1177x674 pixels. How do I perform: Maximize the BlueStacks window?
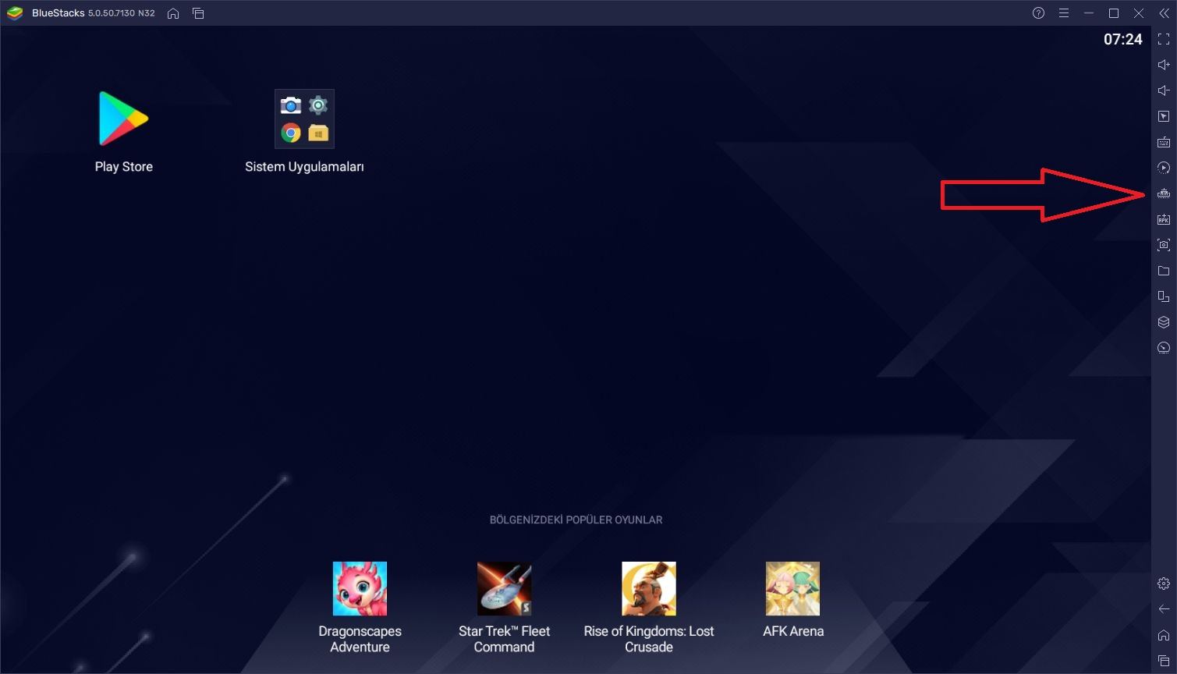1114,13
